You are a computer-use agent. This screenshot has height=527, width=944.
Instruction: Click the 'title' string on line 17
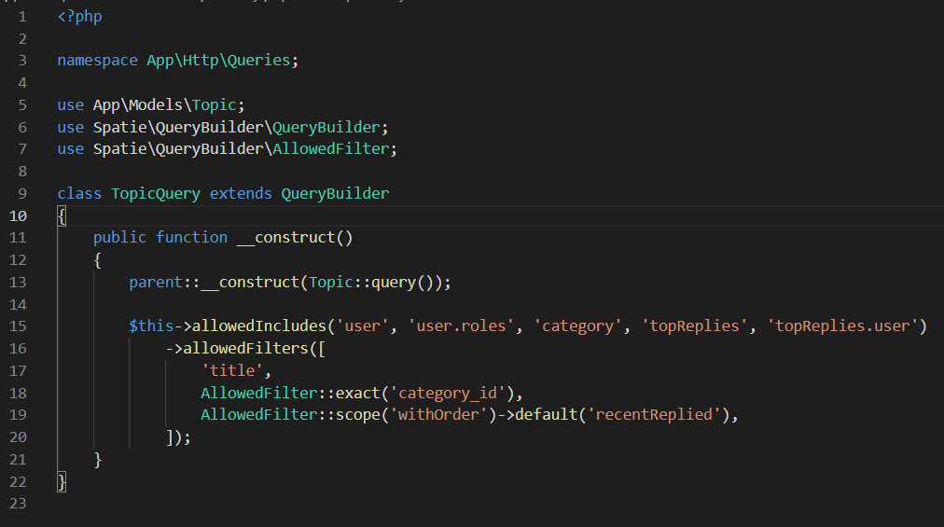[231, 370]
